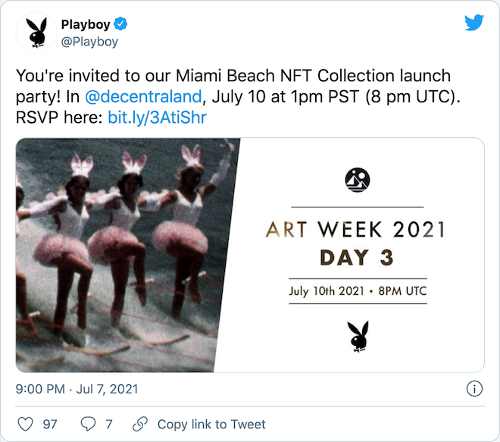Like the tweet with the heart icon
The image size is (500, 442).
25,424
